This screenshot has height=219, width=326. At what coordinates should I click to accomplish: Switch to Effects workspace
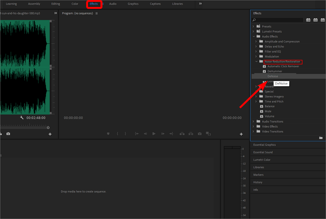tap(94, 4)
